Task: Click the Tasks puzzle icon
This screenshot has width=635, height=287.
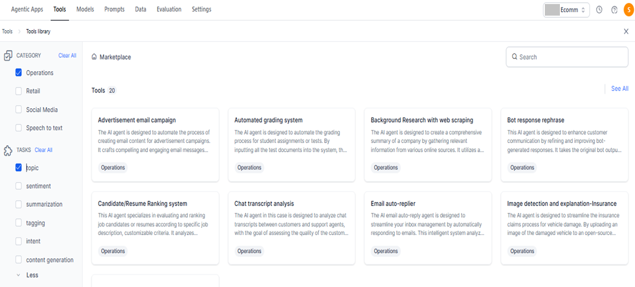Action: (x=8, y=150)
